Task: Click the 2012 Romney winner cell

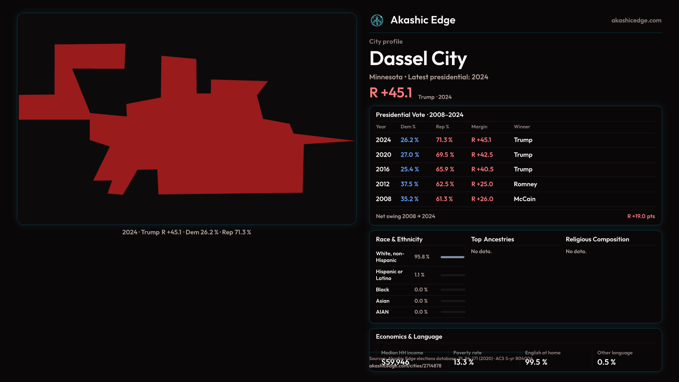Action: pos(525,184)
